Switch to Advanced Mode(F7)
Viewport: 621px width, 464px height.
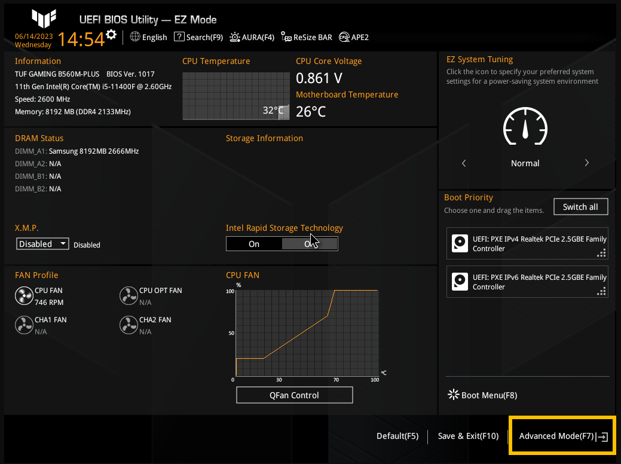[x=562, y=436]
